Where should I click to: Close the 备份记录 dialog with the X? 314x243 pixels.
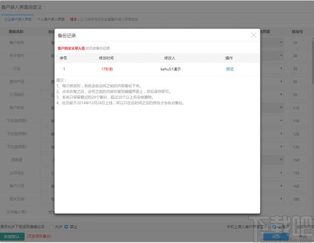click(x=254, y=35)
